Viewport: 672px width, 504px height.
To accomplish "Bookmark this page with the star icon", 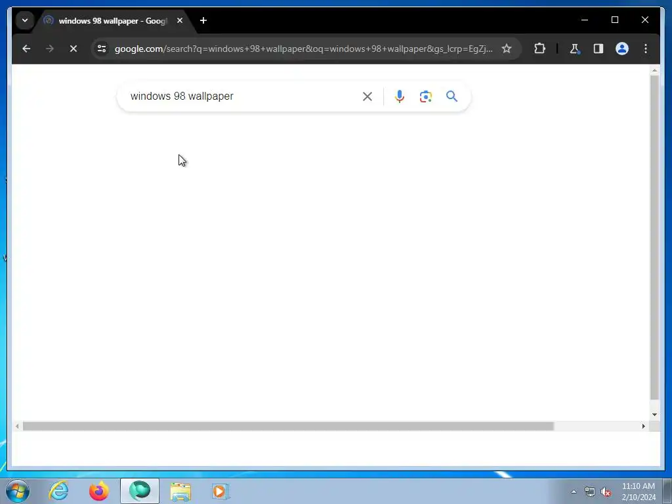I will (x=507, y=49).
